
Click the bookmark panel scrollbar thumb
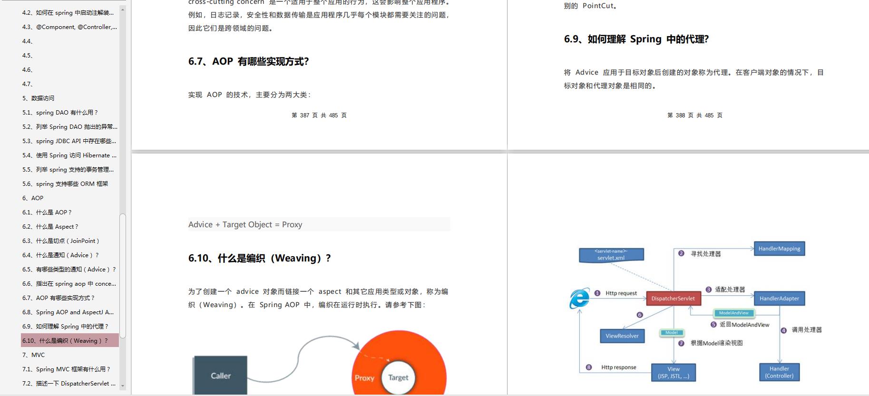123,276
